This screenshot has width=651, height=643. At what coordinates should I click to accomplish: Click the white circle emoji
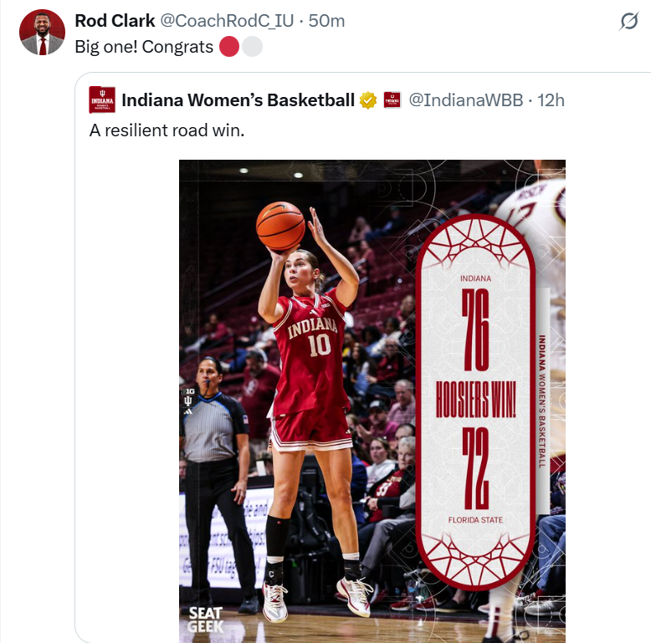click(x=252, y=47)
